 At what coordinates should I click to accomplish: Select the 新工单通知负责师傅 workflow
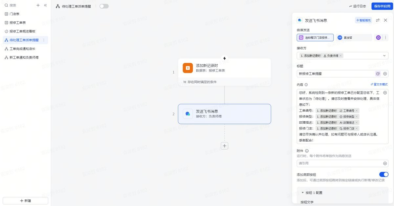tap(25, 57)
